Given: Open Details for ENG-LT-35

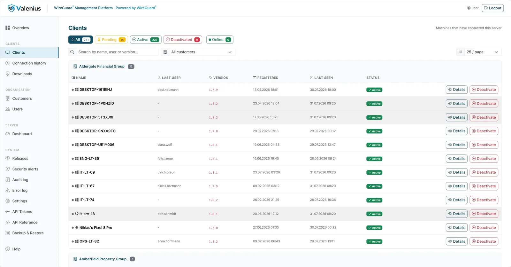Looking at the screenshot, I should click(457, 159).
